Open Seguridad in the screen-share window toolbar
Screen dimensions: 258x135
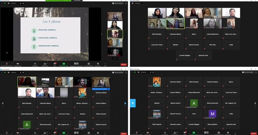coord(35,64)
